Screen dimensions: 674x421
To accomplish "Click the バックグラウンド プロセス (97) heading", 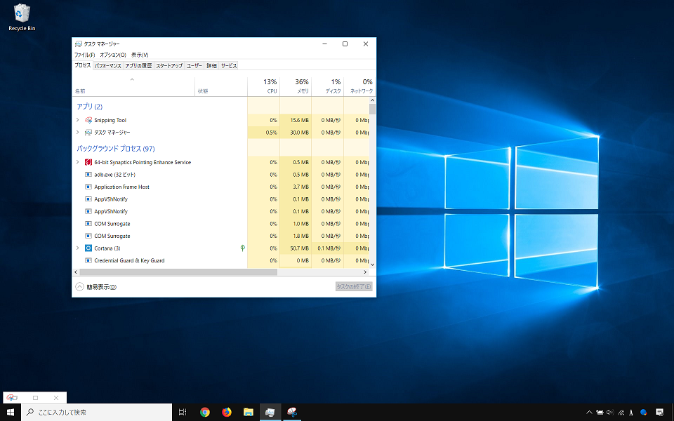I will 116,149.
